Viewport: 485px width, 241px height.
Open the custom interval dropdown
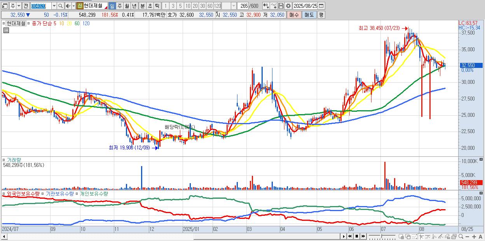coord(234,6)
